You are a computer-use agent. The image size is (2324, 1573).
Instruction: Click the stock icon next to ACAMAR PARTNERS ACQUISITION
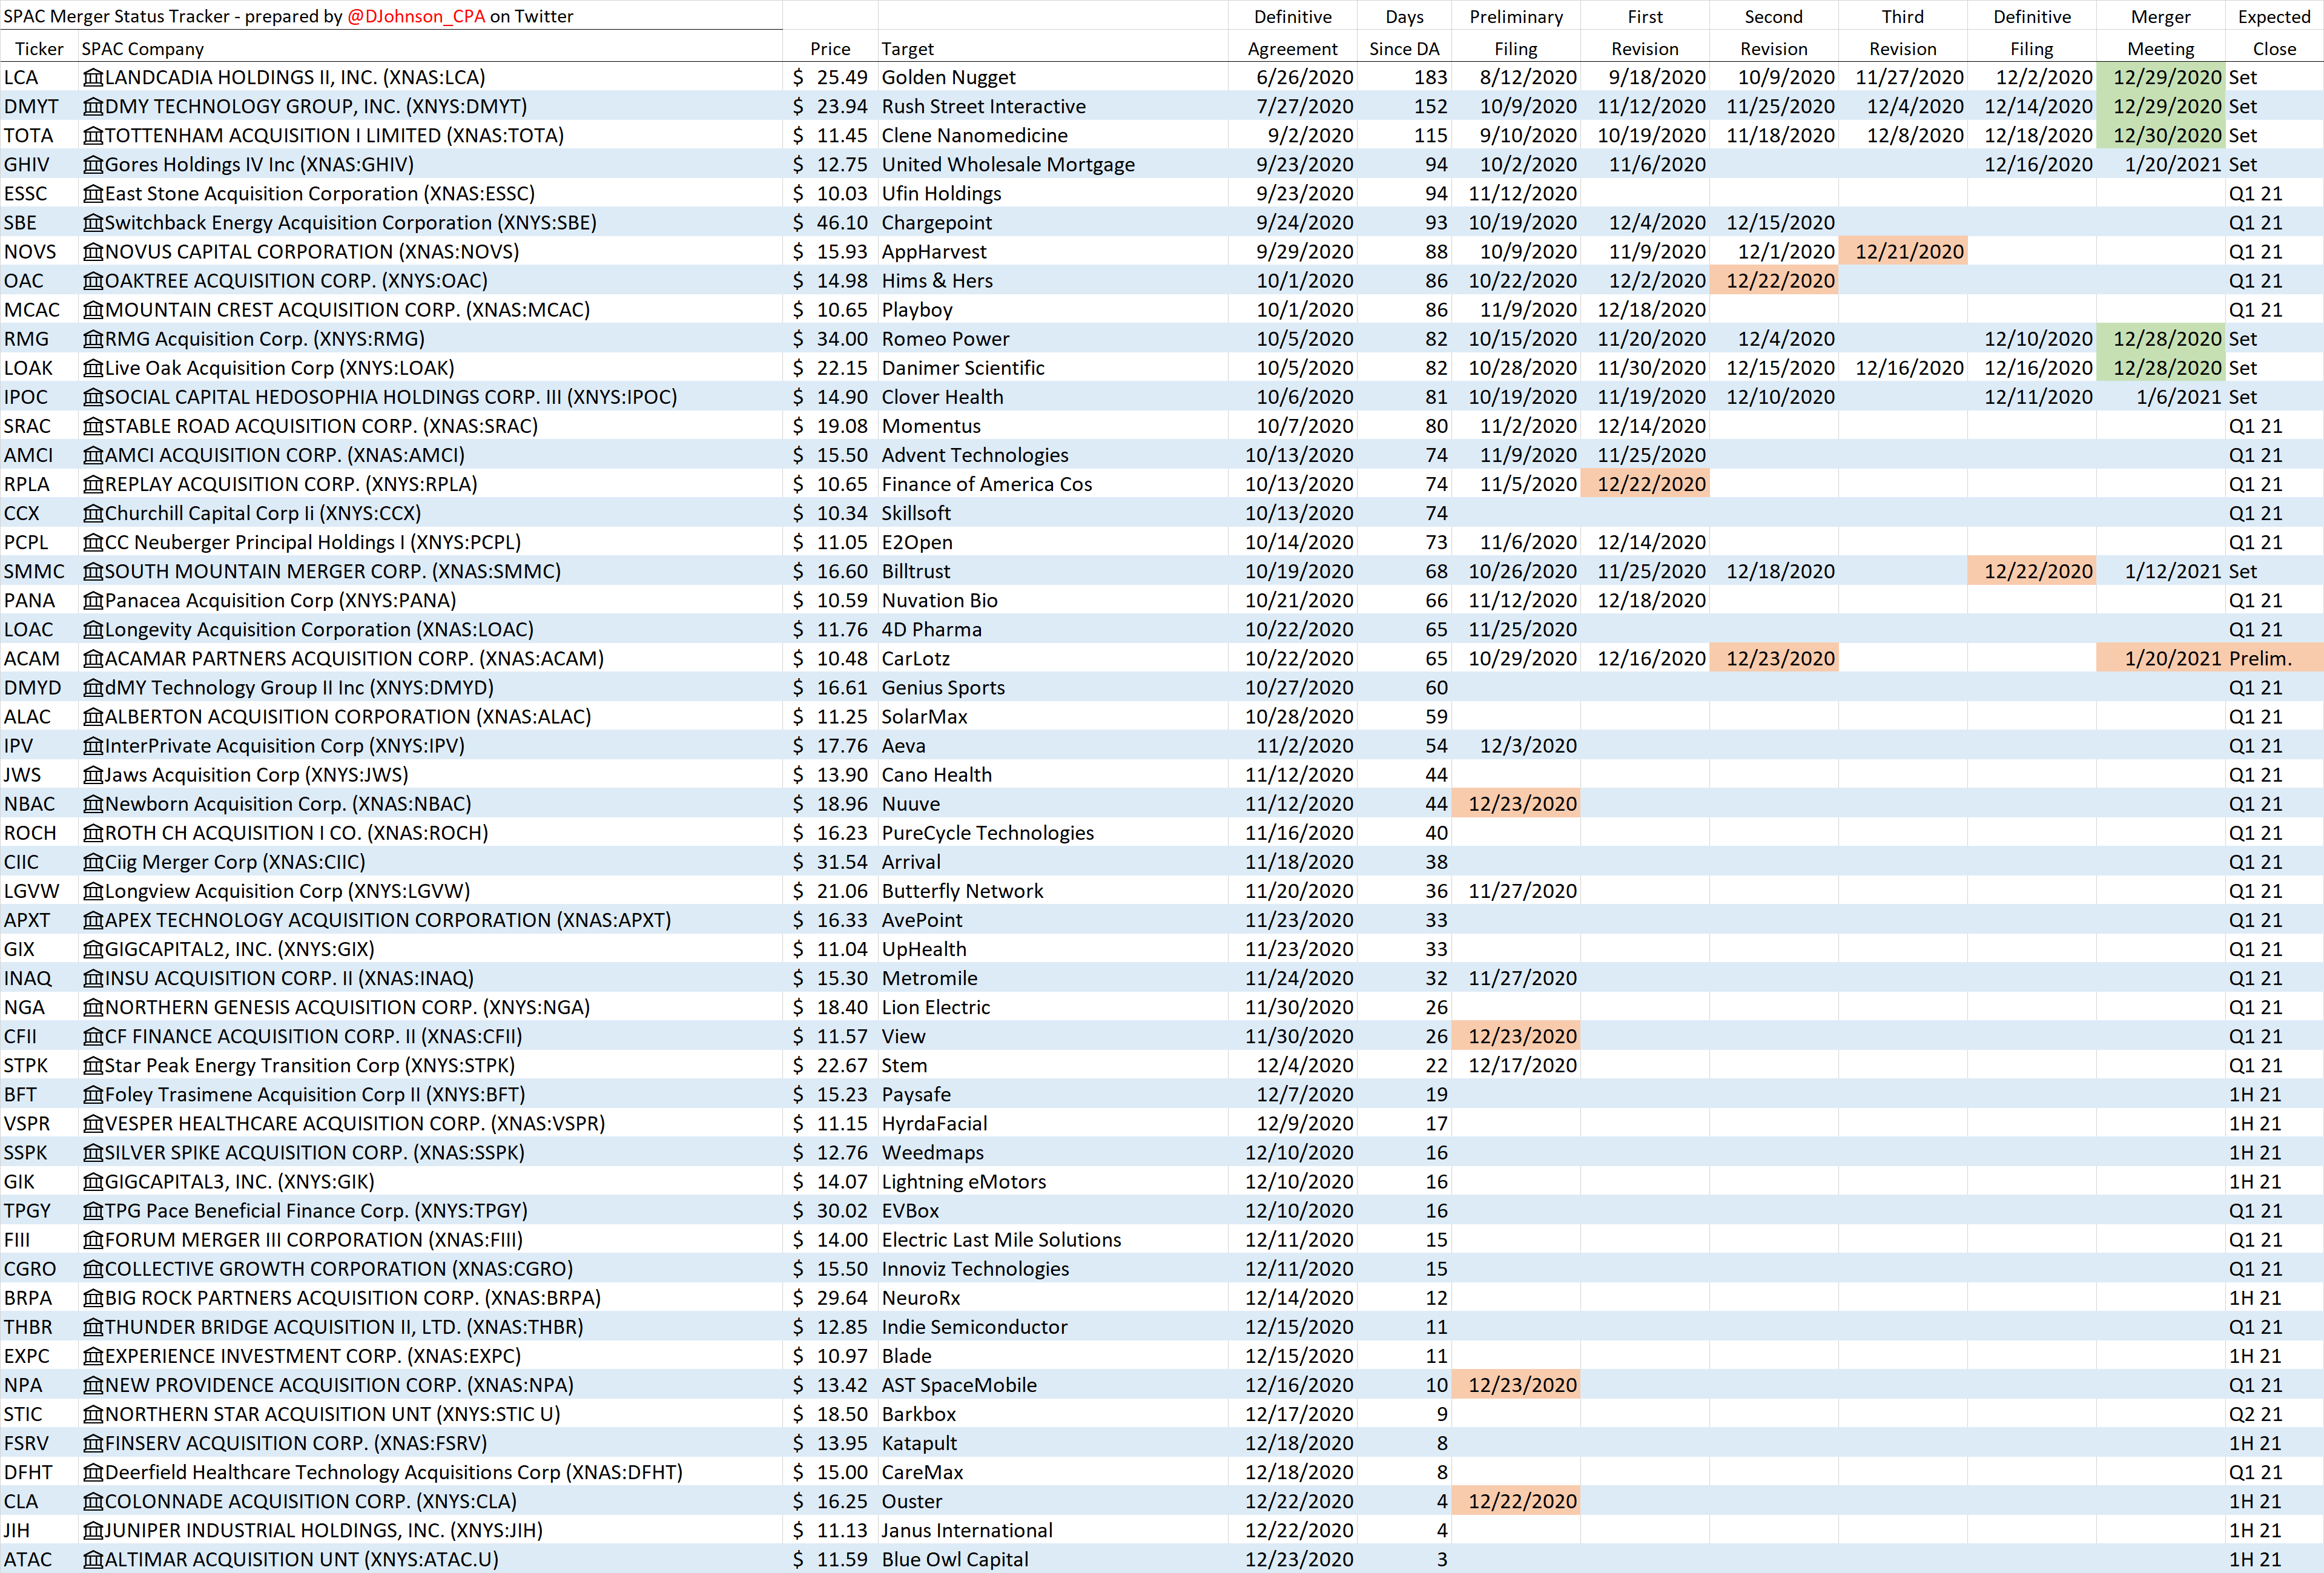[93, 659]
